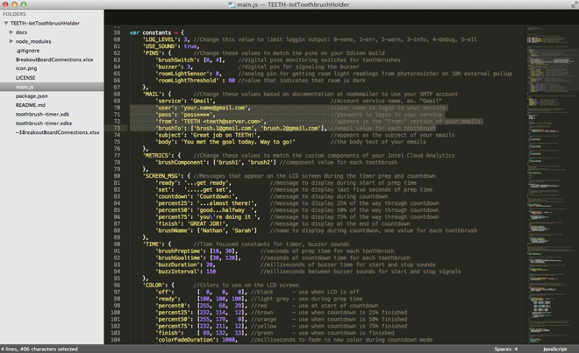Open package.json file
Image resolution: width=579 pixels, height=353 pixels.
(32, 95)
